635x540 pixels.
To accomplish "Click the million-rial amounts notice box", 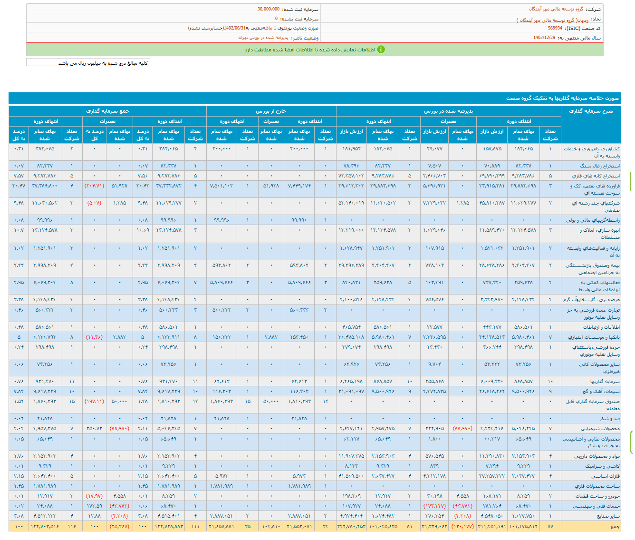I will 88,63.
